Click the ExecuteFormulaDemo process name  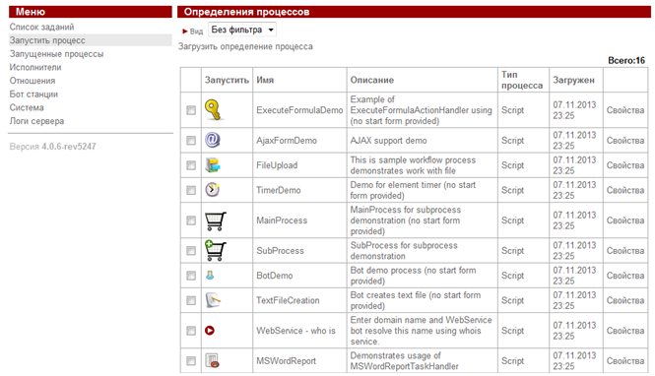[x=299, y=110]
